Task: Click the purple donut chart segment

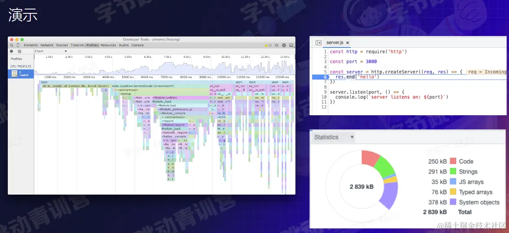Action: point(390,195)
